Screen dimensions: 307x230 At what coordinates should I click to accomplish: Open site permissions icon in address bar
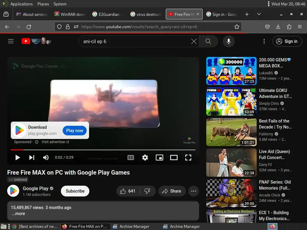click(76, 27)
